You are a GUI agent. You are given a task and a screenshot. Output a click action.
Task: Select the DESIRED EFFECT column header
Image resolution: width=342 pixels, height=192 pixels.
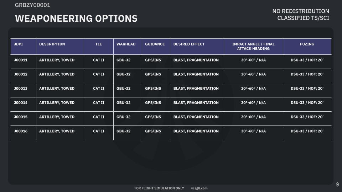coord(189,44)
